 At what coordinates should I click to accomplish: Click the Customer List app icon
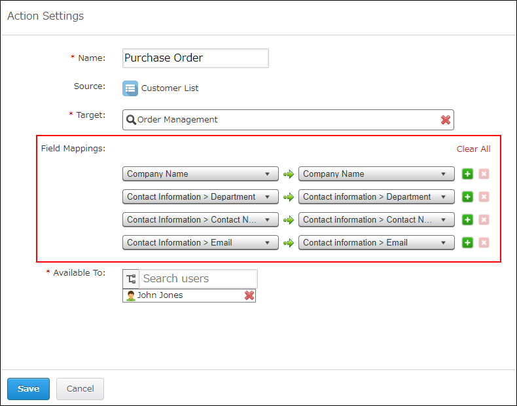click(x=130, y=88)
